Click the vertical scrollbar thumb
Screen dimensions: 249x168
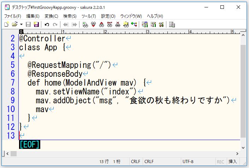point(243,91)
